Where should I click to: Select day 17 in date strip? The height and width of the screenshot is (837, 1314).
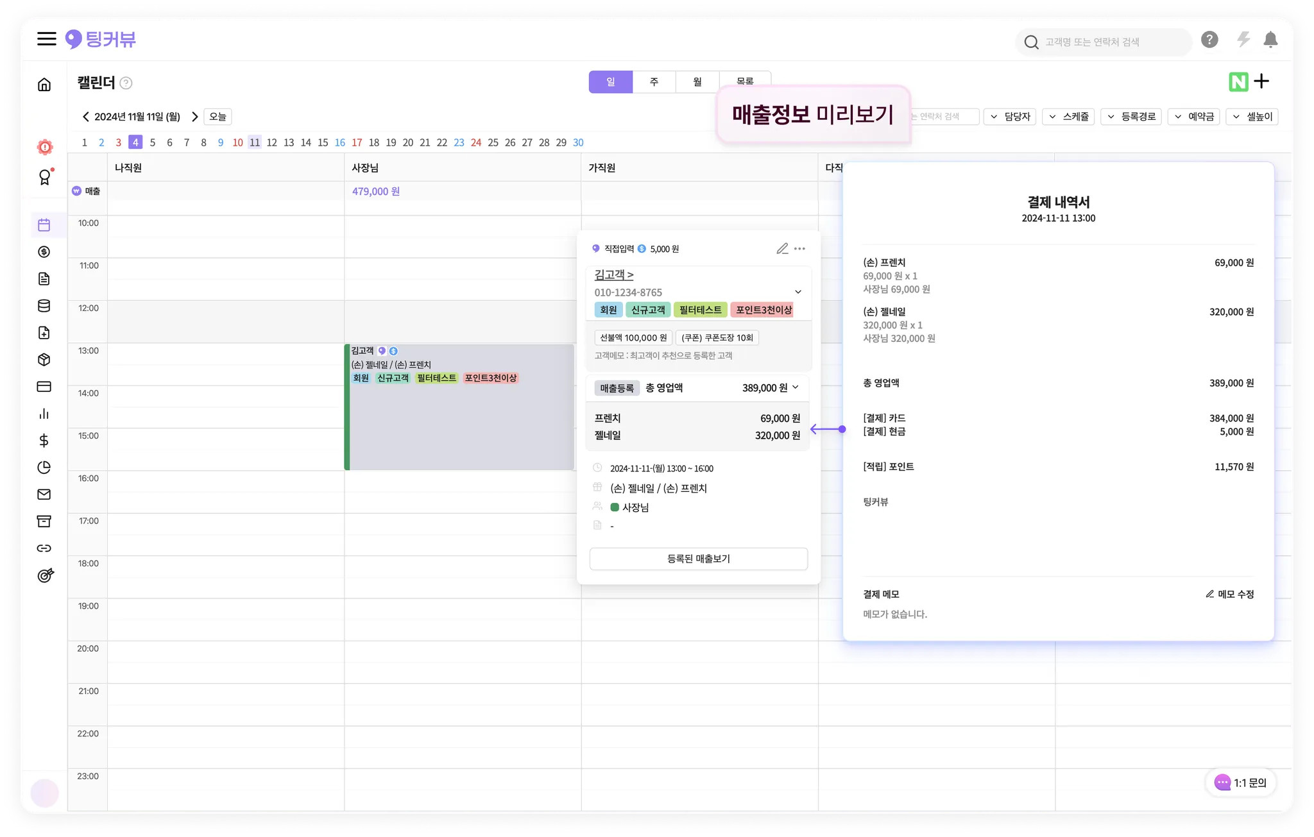point(357,142)
